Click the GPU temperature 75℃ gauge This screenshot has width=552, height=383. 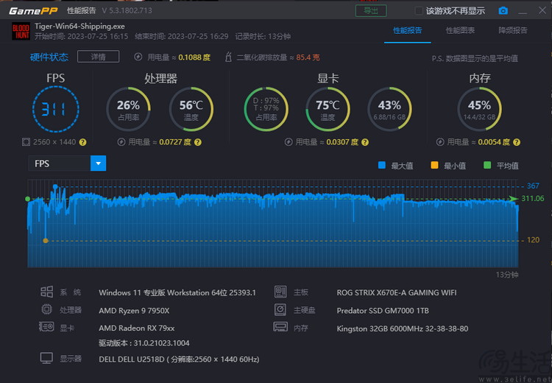[328, 109]
